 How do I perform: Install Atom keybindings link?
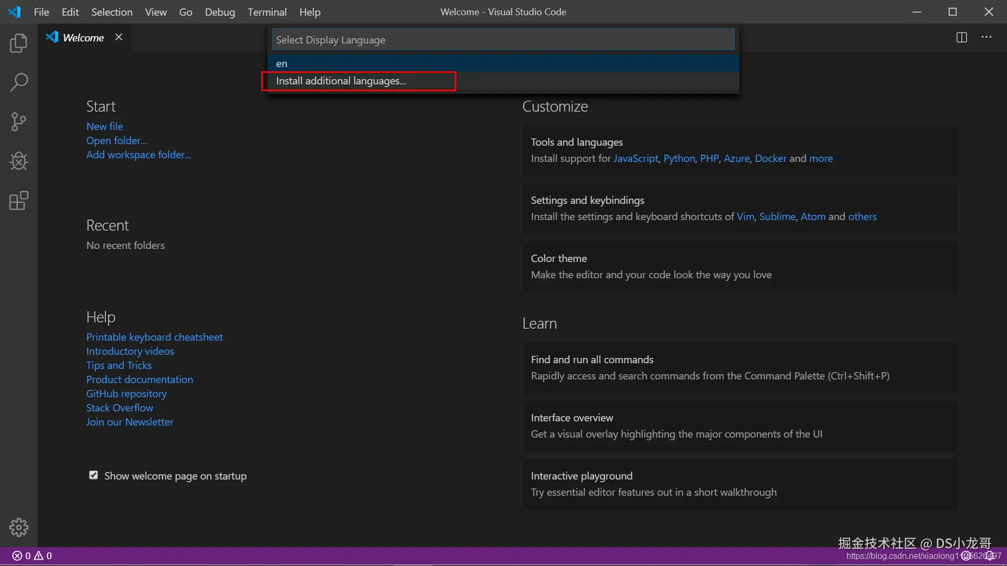813,216
